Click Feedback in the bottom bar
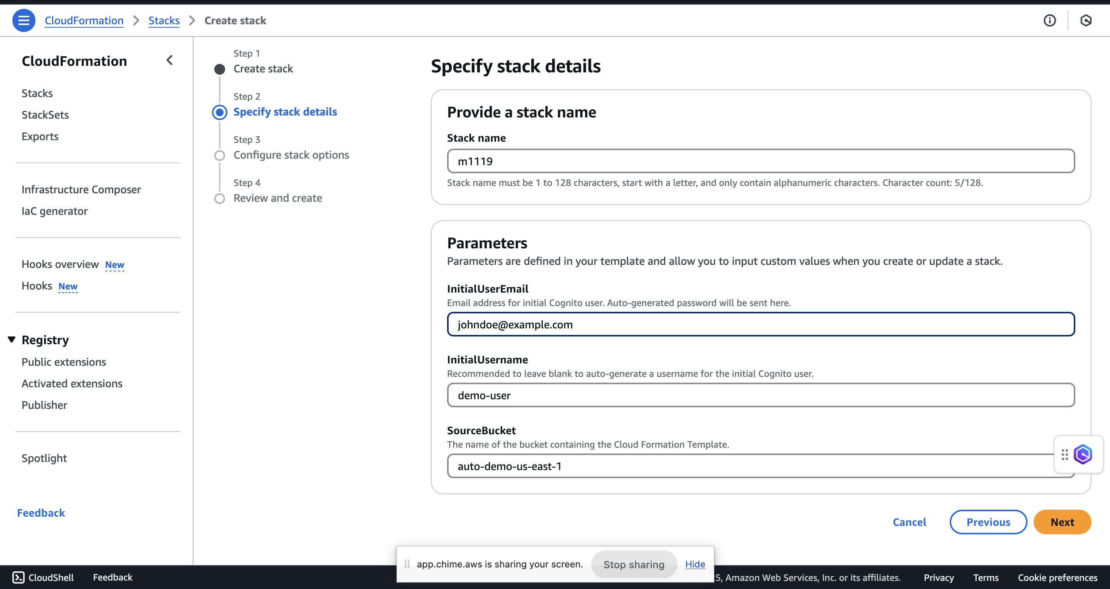The width and height of the screenshot is (1110, 589). coord(113,577)
